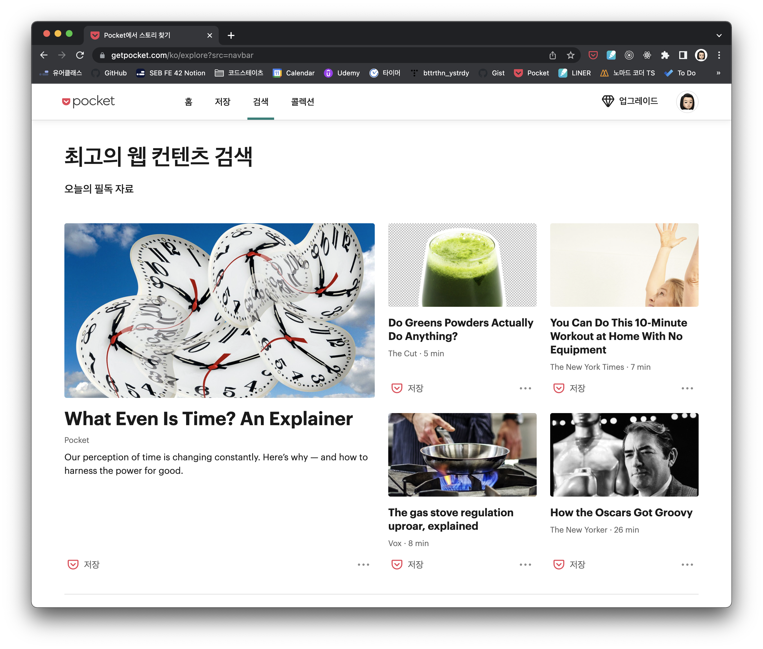The image size is (763, 649).
Task: Open more options for What Even Is Time
Action: pyautogui.click(x=363, y=564)
